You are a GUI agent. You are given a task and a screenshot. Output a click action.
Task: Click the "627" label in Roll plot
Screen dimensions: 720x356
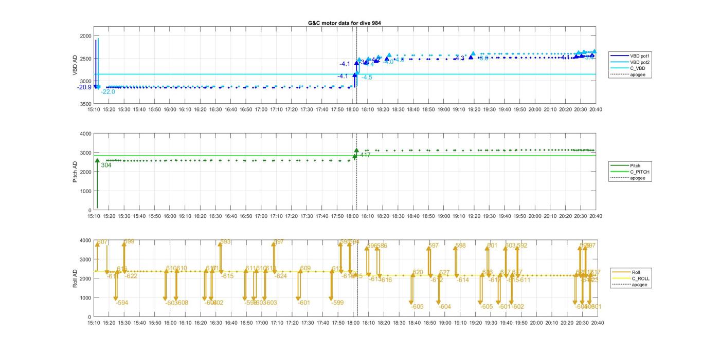point(444,272)
